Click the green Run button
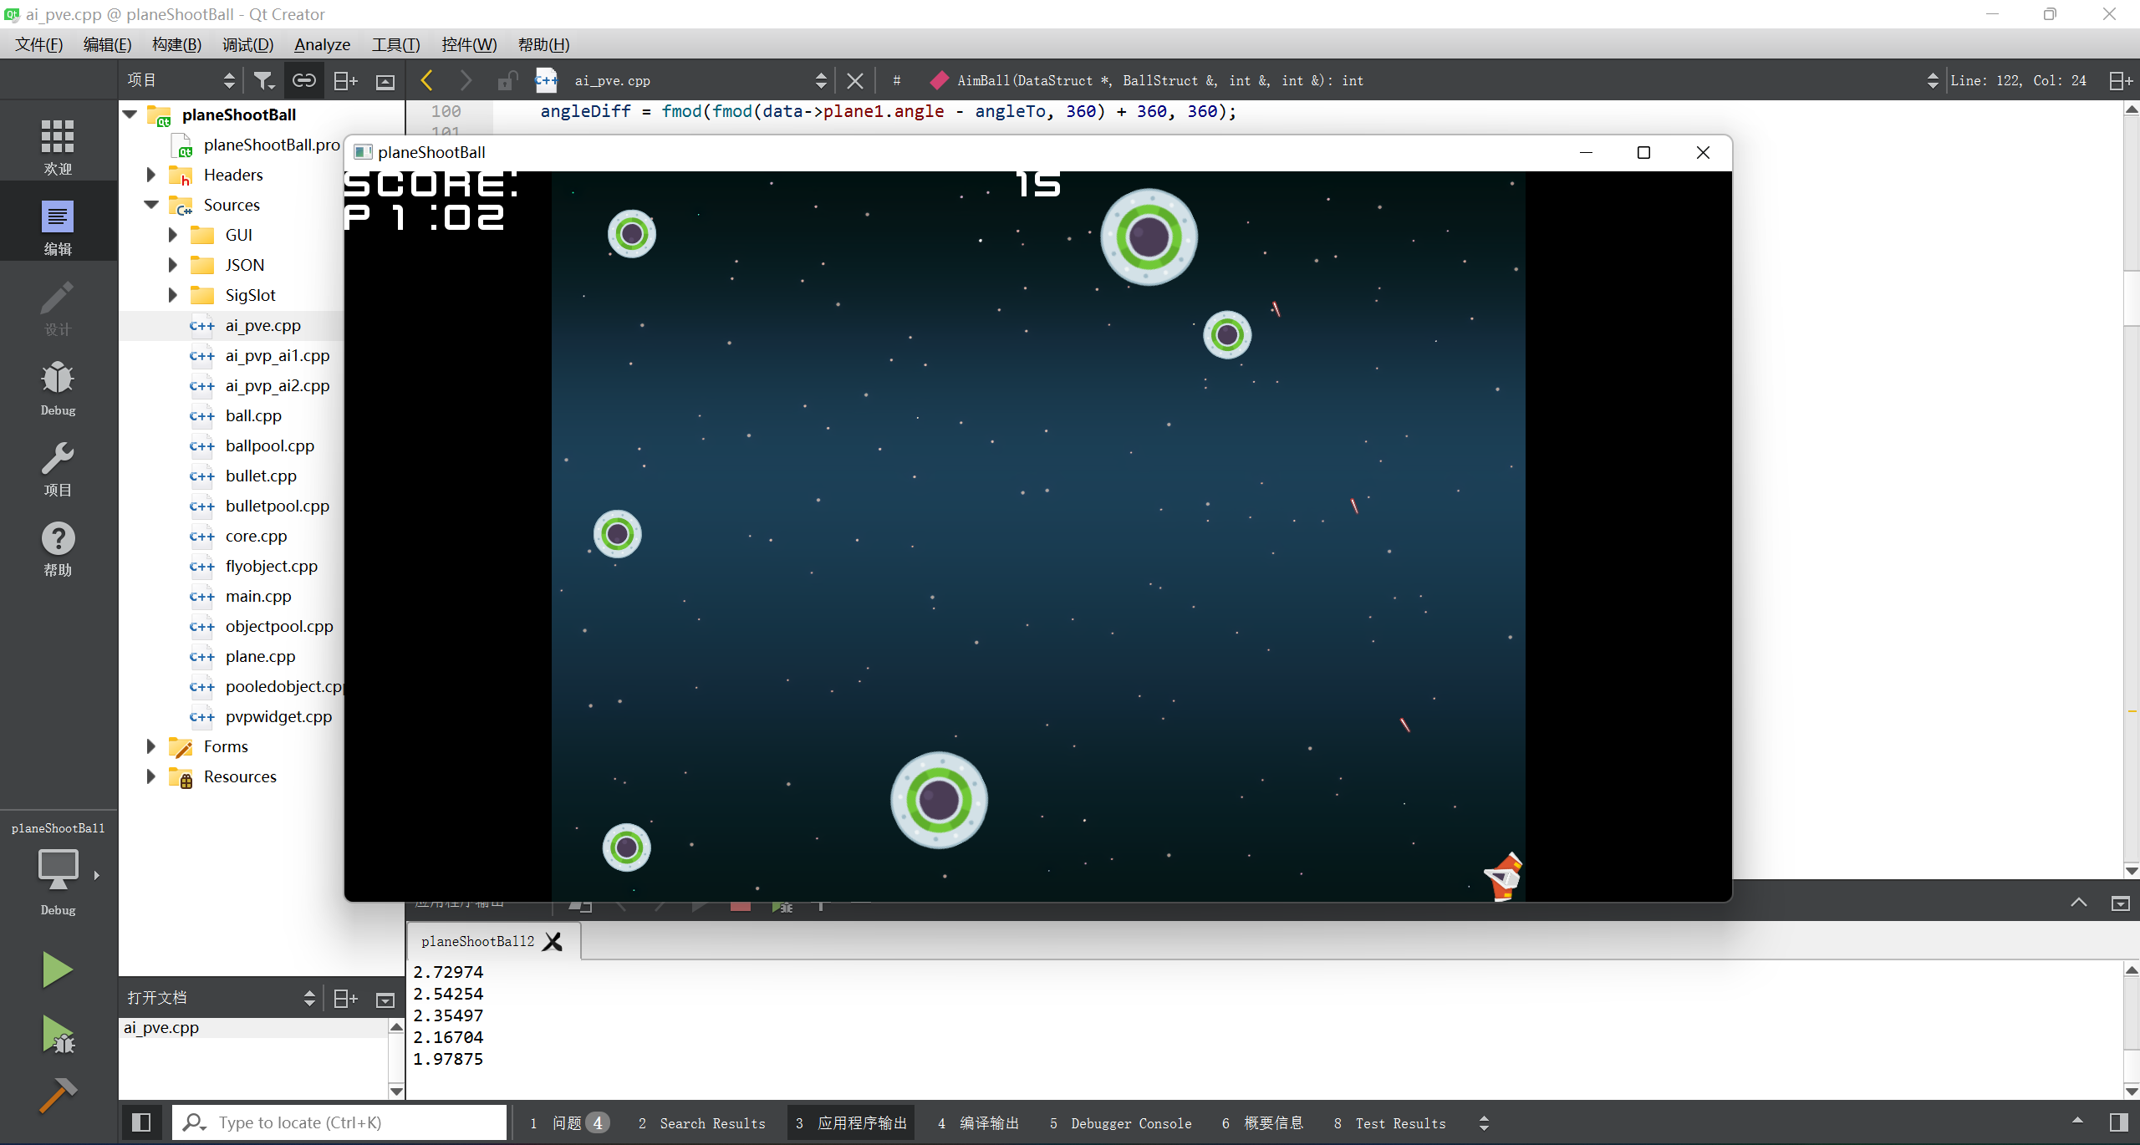Screen dimensions: 2140x1145 click(57, 969)
